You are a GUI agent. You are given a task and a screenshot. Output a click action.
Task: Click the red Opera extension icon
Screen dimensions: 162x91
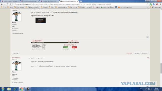pos(157,4)
